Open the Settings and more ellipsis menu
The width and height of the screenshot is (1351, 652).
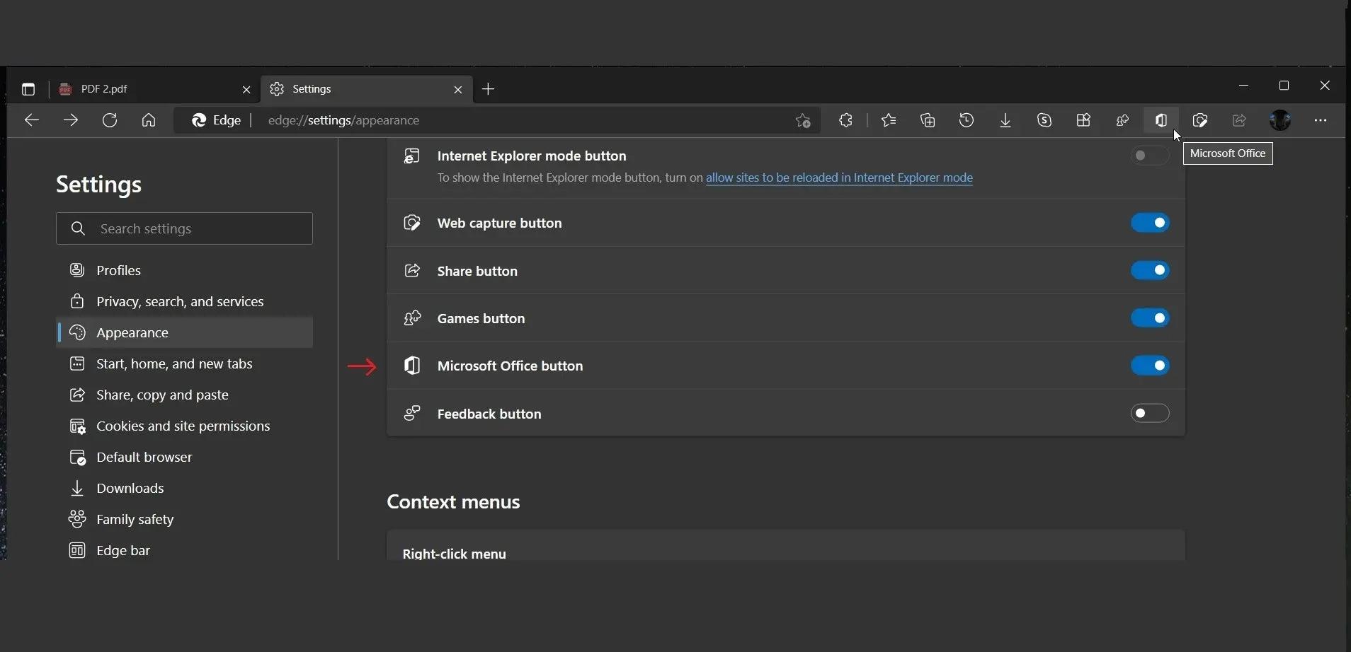(x=1321, y=120)
